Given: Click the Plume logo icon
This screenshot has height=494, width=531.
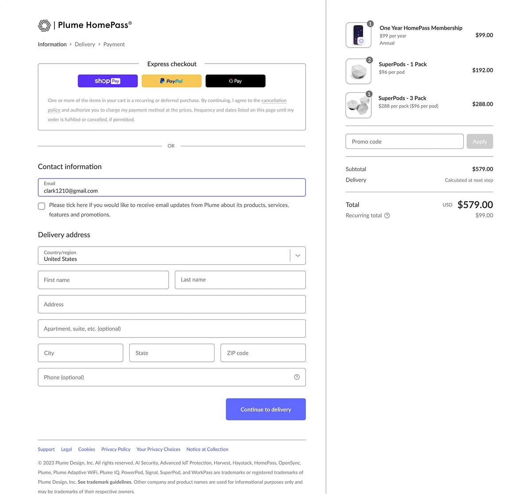Looking at the screenshot, I should (x=44, y=26).
